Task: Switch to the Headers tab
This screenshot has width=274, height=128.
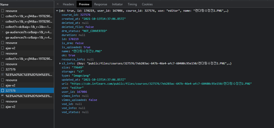Action: point(68,4)
